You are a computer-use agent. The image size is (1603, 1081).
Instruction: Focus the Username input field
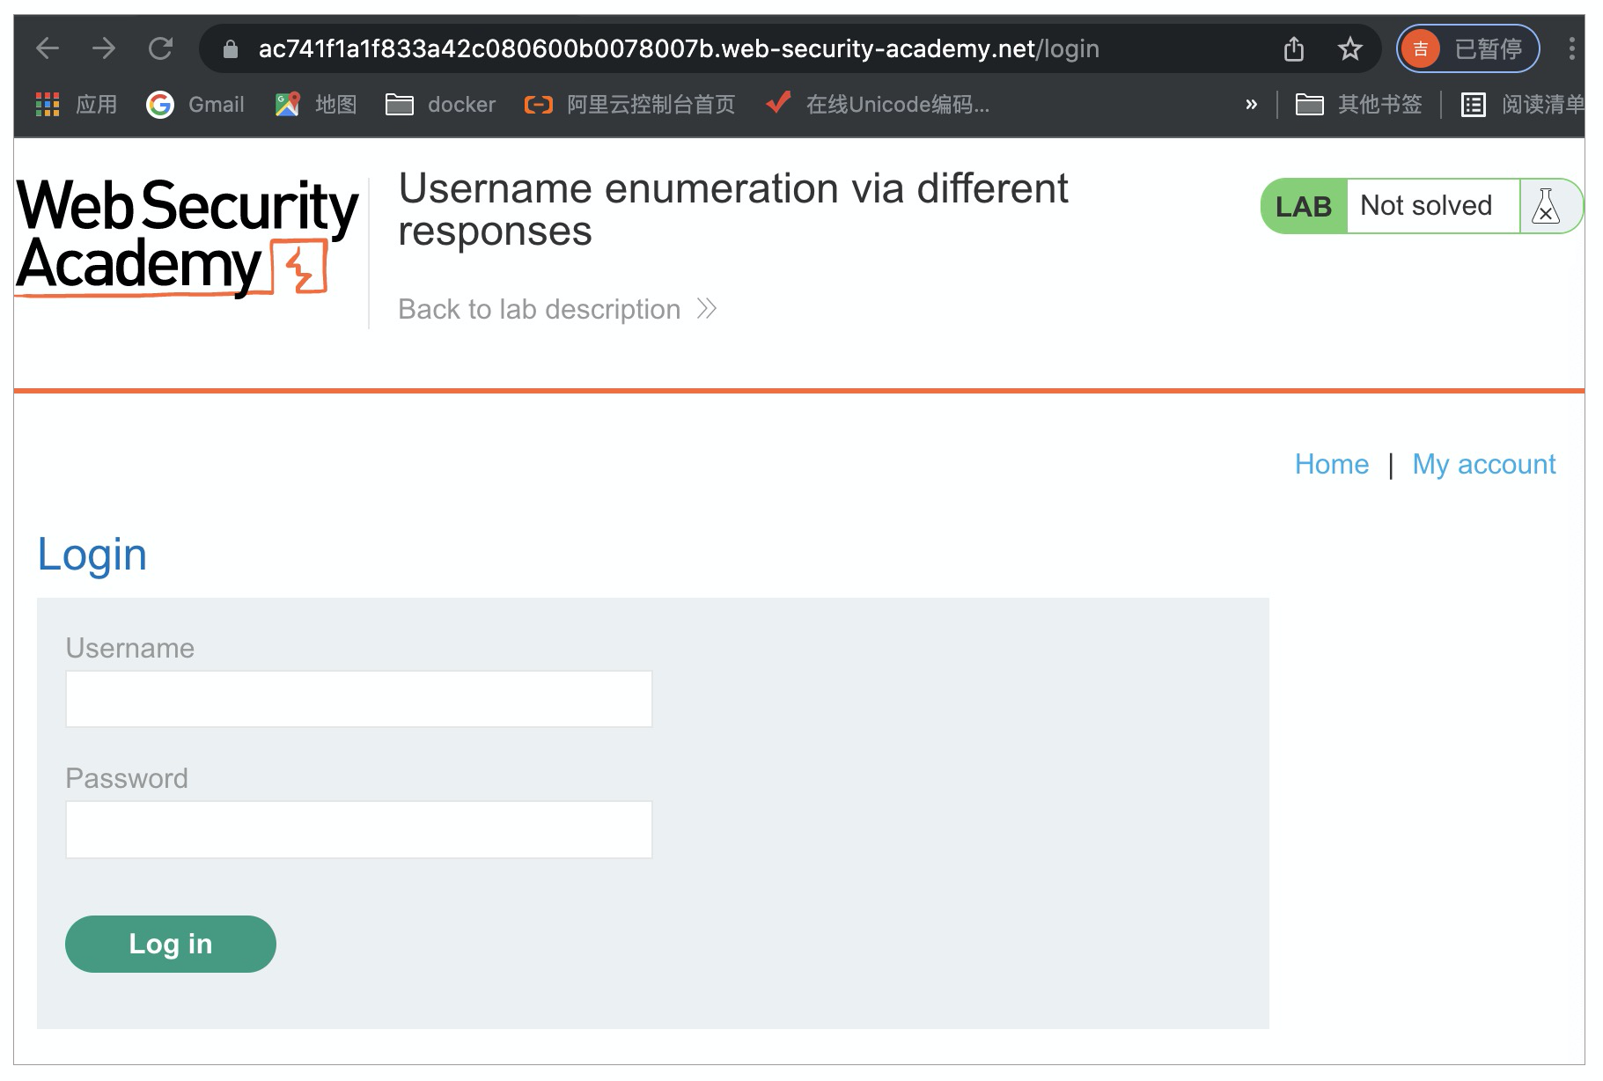(x=358, y=699)
